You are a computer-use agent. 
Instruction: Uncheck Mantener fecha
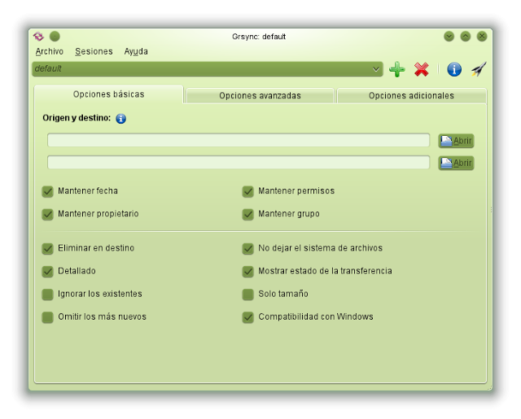tap(47, 191)
